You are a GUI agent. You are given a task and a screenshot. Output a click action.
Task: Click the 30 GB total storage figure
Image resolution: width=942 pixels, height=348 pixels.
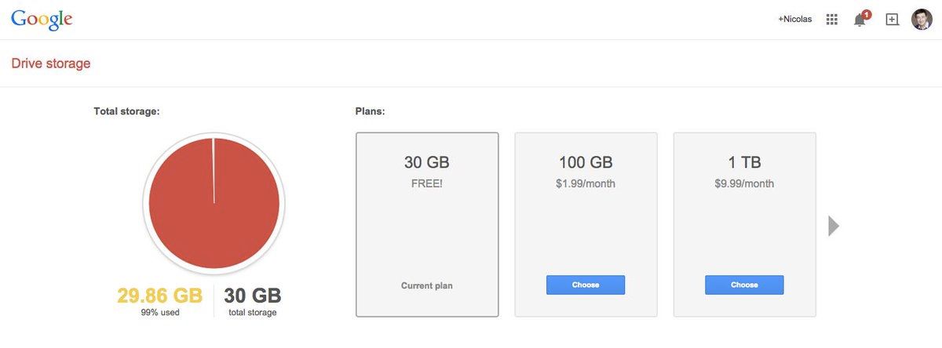pos(253,295)
